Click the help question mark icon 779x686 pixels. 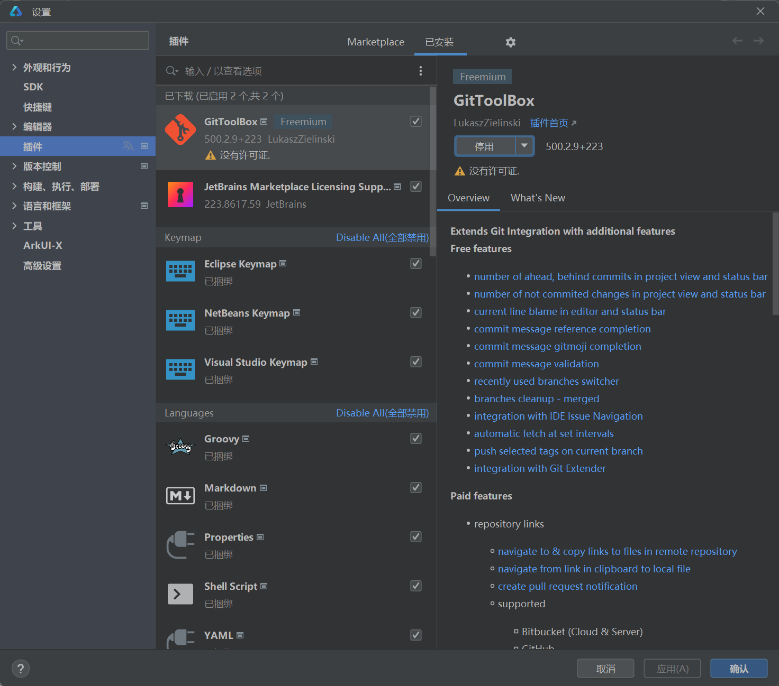click(21, 669)
